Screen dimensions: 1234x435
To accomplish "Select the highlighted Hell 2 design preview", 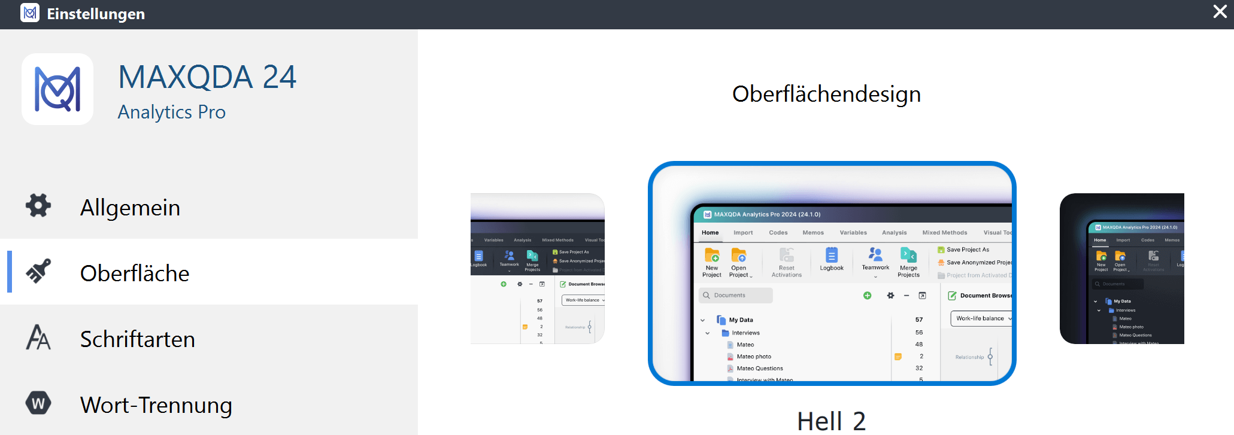I will tap(832, 273).
